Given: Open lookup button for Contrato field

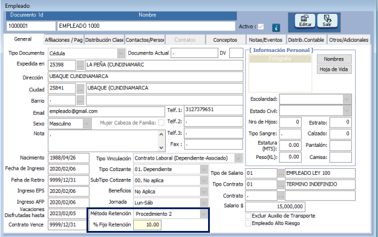Looking at the screenshot, I should [281, 196].
